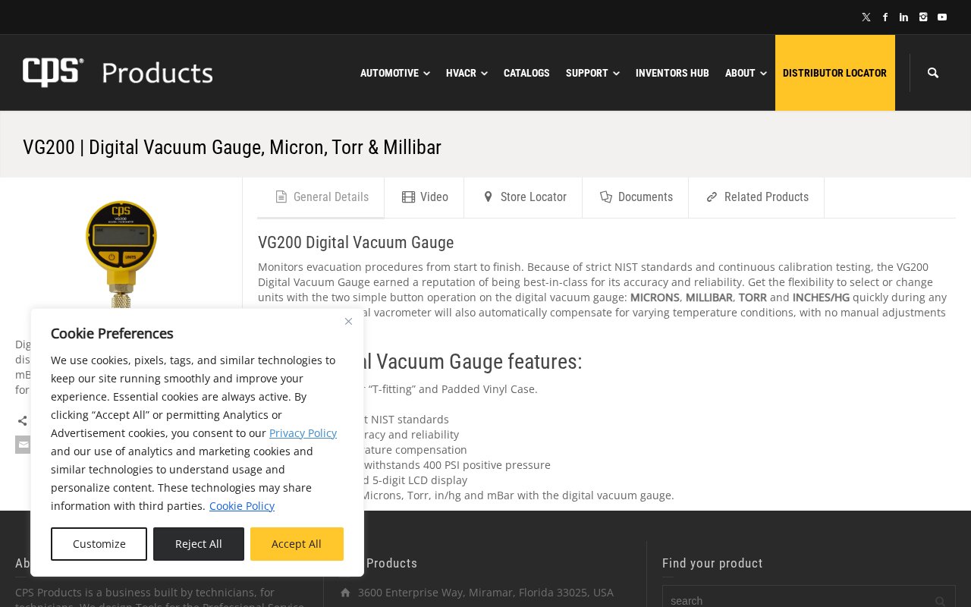971x607 pixels.
Task: Expand the HVACR dropdown menu
Action: tap(466, 73)
